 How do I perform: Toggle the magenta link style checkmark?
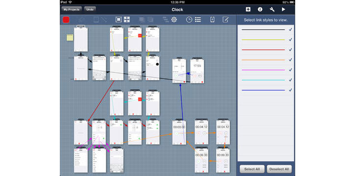coord(290,70)
